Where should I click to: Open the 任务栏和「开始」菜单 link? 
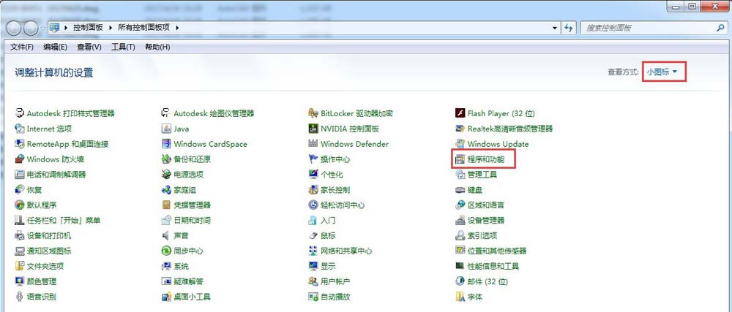click(64, 220)
